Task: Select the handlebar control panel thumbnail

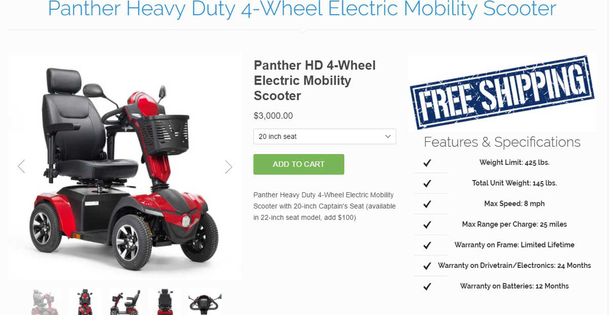Action: click(x=205, y=302)
